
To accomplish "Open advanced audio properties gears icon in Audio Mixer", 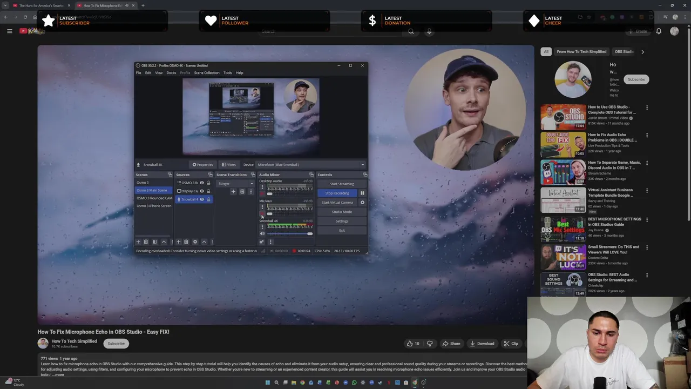I will [262, 242].
